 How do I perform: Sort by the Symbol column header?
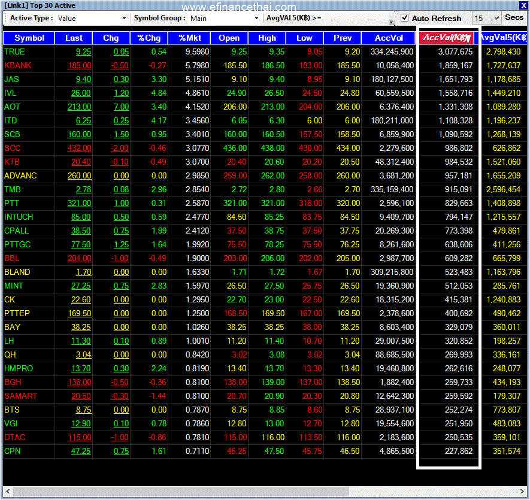click(29, 38)
